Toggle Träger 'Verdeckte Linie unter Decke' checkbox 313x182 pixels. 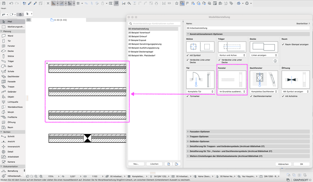click(219, 60)
